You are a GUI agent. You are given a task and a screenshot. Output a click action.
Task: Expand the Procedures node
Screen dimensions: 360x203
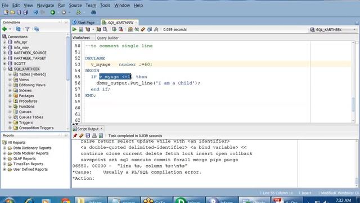coord(10,101)
